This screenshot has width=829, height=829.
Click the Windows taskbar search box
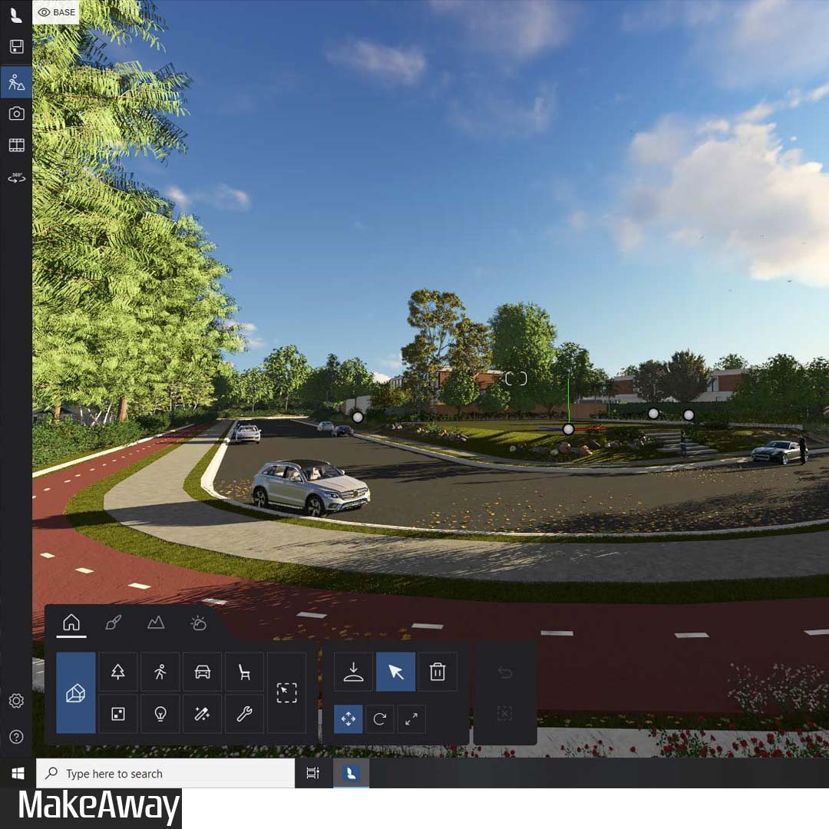coord(165,774)
